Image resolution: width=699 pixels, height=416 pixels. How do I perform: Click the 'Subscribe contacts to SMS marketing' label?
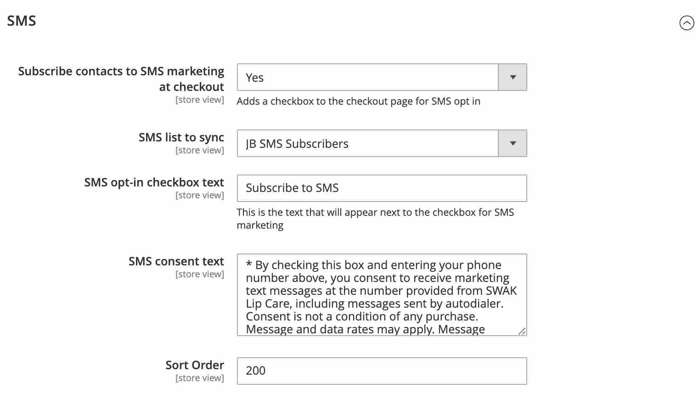point(121,79)
